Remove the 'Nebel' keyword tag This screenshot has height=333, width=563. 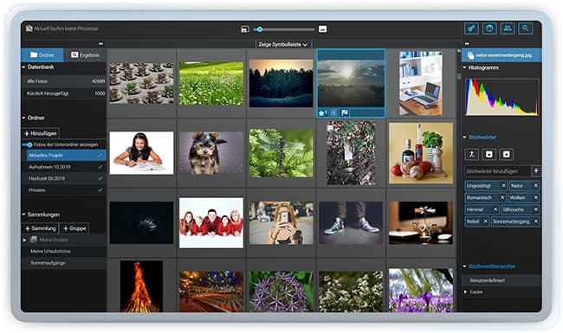pyautogui.click(x=485, y=221)
